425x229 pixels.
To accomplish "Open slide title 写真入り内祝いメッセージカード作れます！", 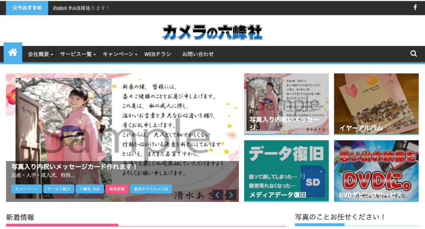I will (74, 167).
